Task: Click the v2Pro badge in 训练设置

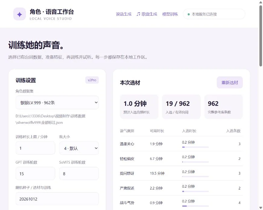Action: coord(92,80)
